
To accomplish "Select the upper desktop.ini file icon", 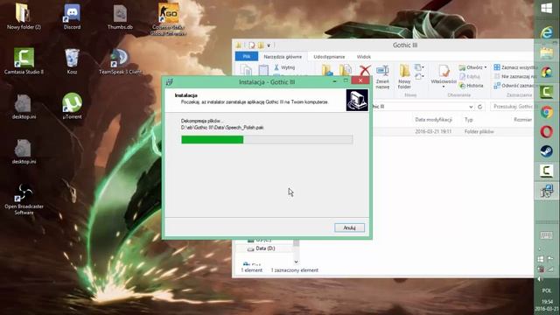I will [x=24, y=106].
